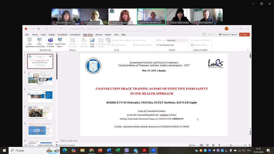Open the Comments pane icon
This screenshot has width=274, height=154.
pos(204,34)
